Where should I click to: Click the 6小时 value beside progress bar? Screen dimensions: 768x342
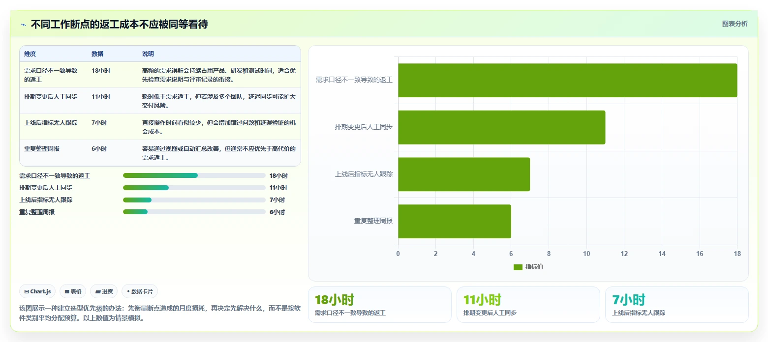[x=277, y=212]
